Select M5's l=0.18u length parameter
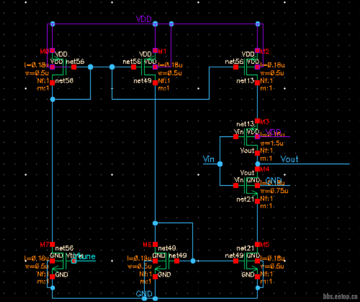Screen dimensions: 360x302 (273, 258)
